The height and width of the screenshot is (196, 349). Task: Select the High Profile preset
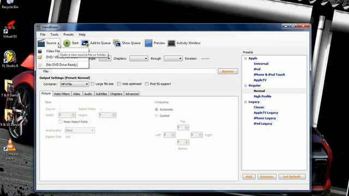coord(262,96)
